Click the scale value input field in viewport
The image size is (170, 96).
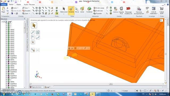click(161, 20)
